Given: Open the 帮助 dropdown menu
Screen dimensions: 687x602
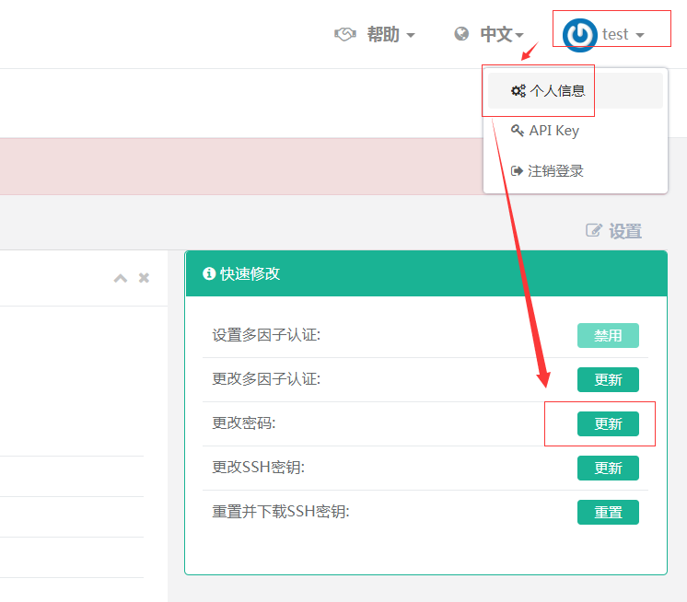Looking at the screenshot, I should coord(390,34).
